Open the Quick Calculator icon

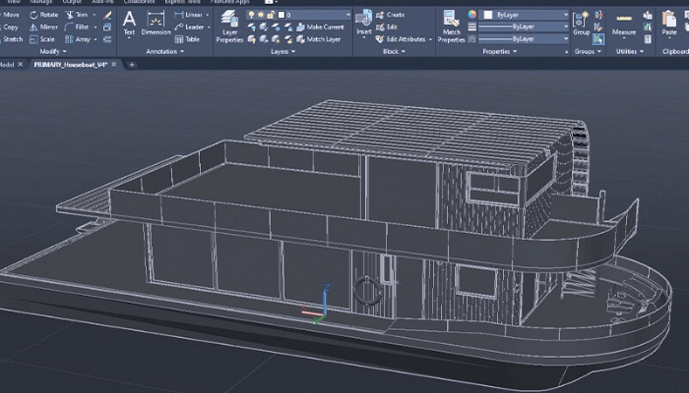click(x=648, y=39)
